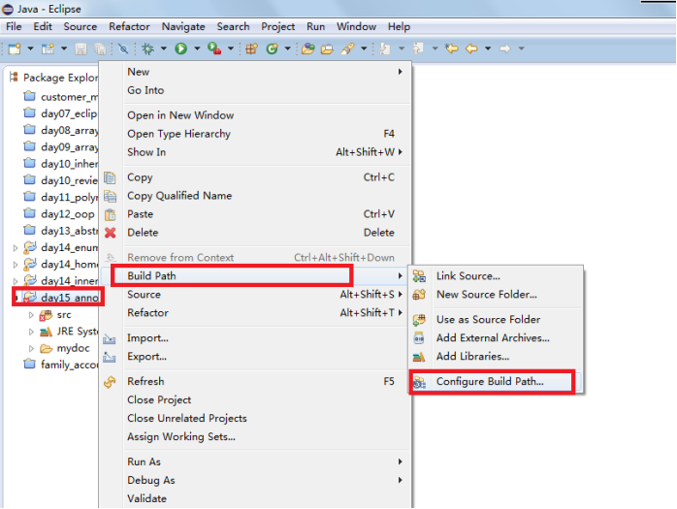Open the External Tools dropdown arrow
The image size is (677, 509).
[231, 48]
